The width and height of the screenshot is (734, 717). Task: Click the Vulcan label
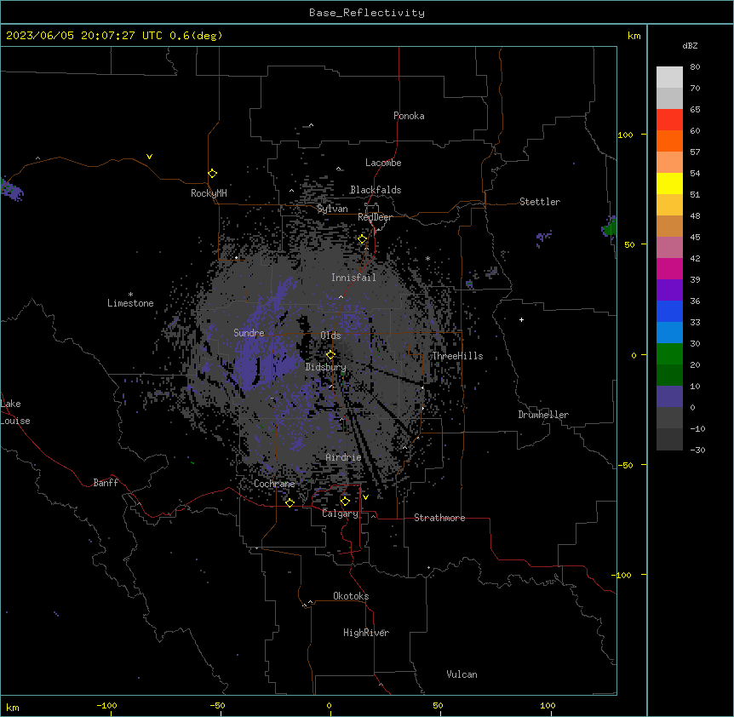coord(462,674)
